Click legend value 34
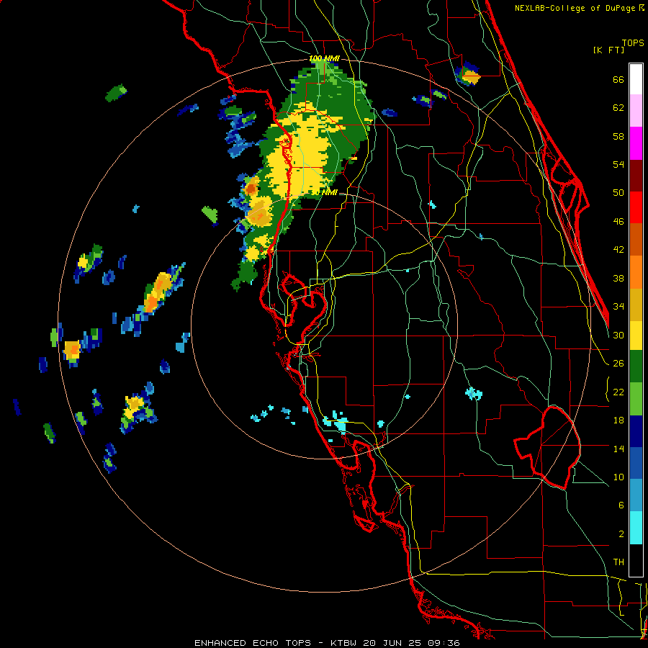The width and height of the screenshot is (648, 648). (x=618, y=307)
